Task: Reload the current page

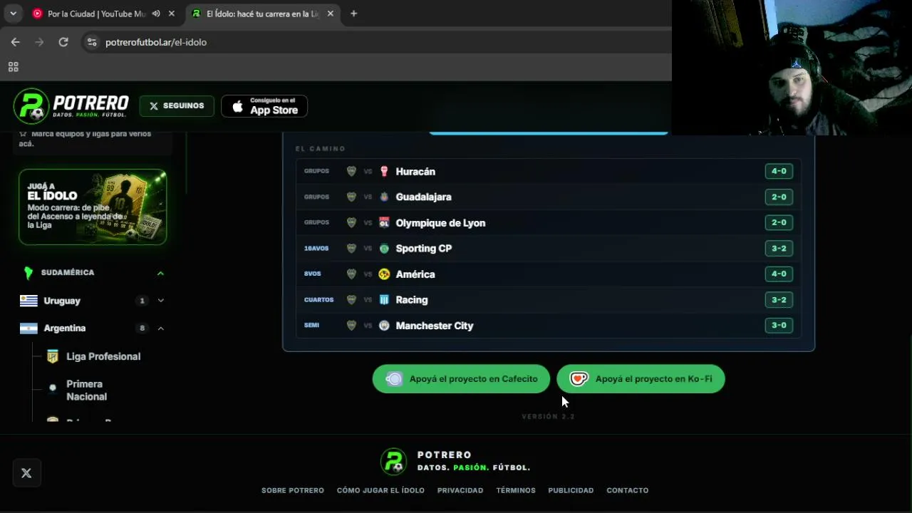Action: [x=63, y=42]
